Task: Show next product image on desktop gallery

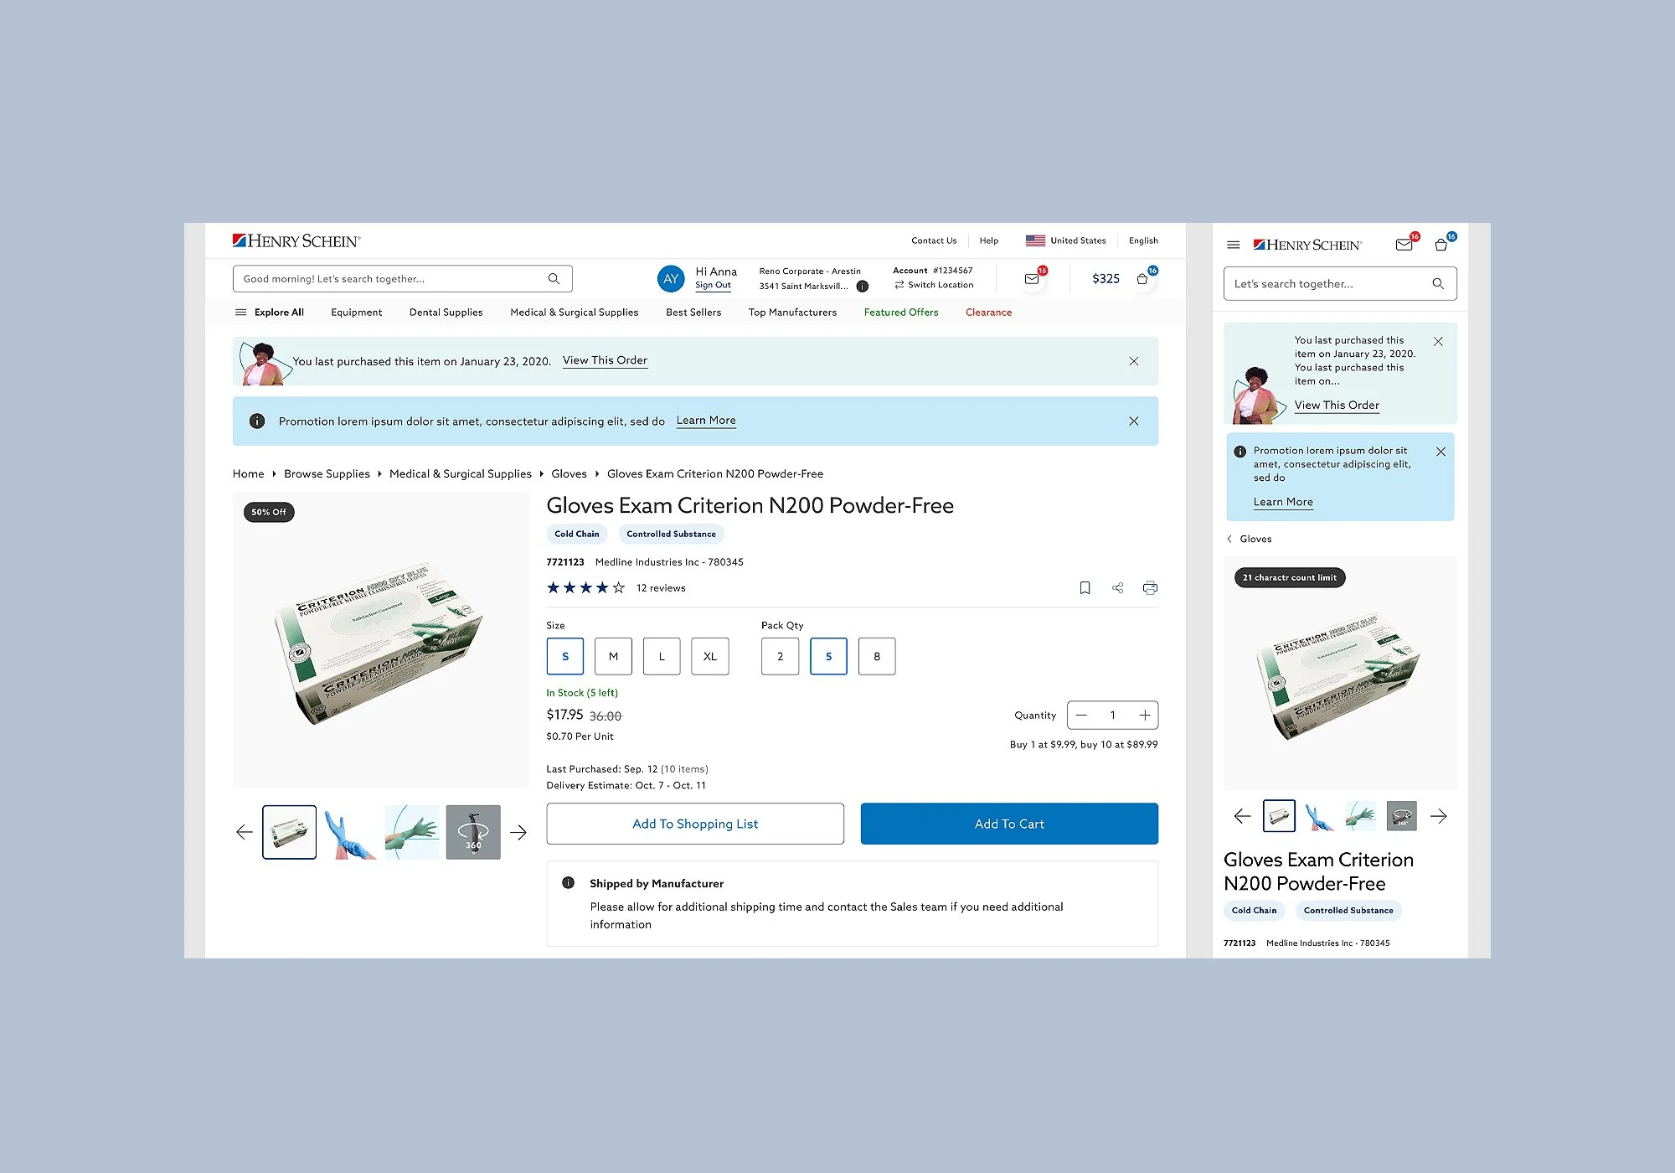Action: click(518, 832)
